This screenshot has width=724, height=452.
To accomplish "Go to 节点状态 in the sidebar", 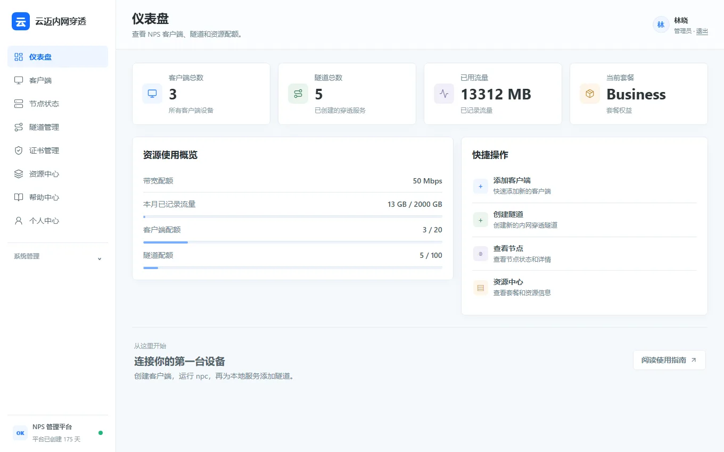I will [x=57, y=104].
